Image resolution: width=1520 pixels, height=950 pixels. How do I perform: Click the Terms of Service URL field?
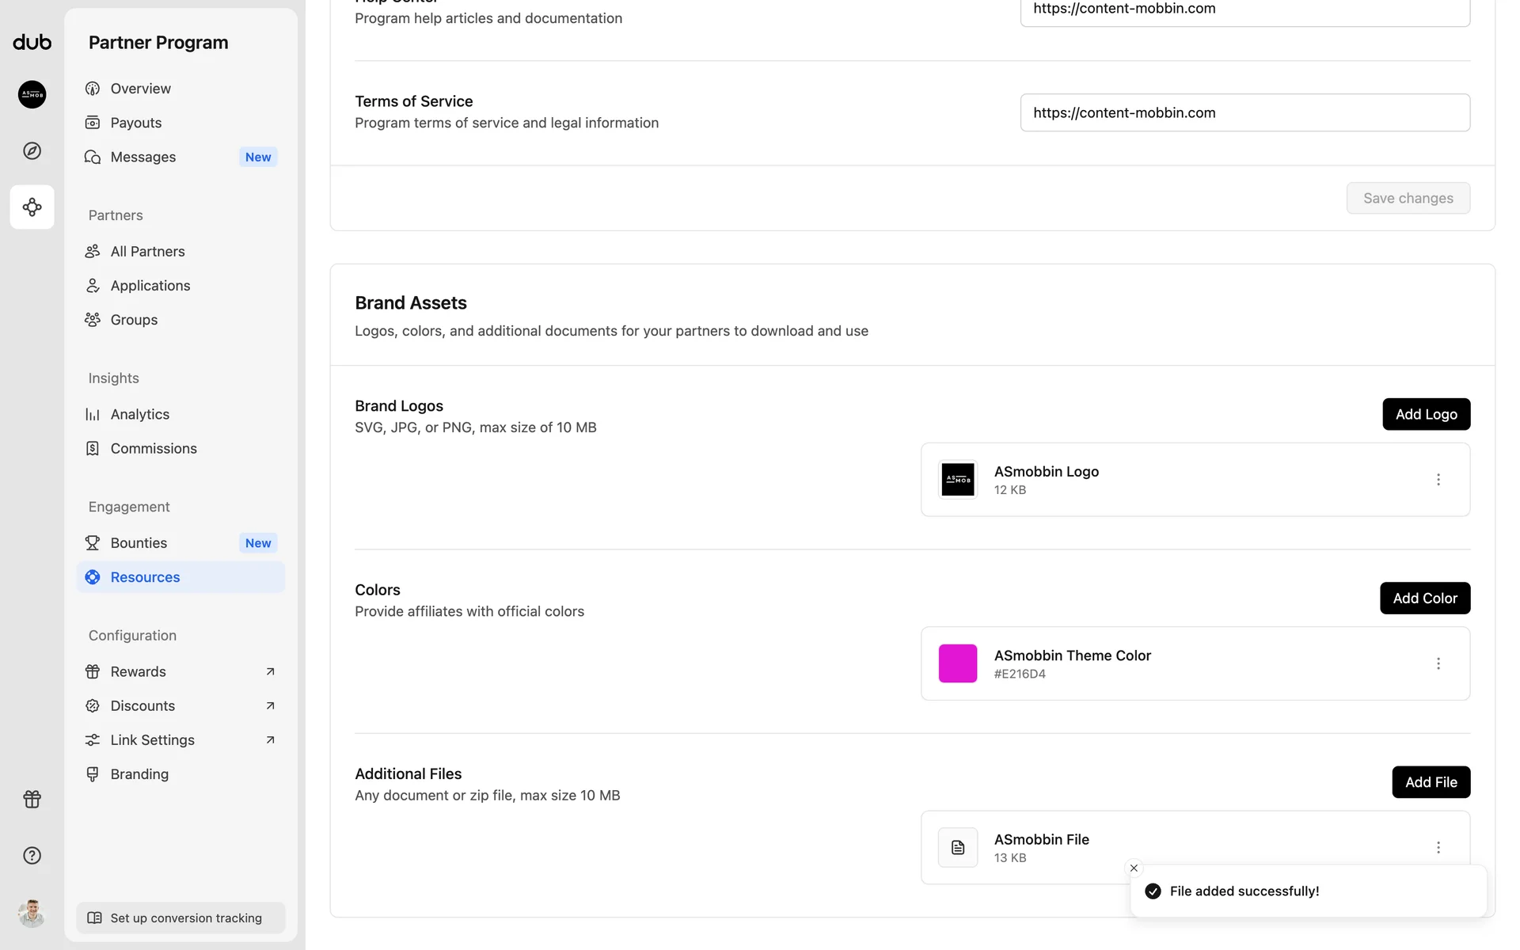(x=1244, y=112)
